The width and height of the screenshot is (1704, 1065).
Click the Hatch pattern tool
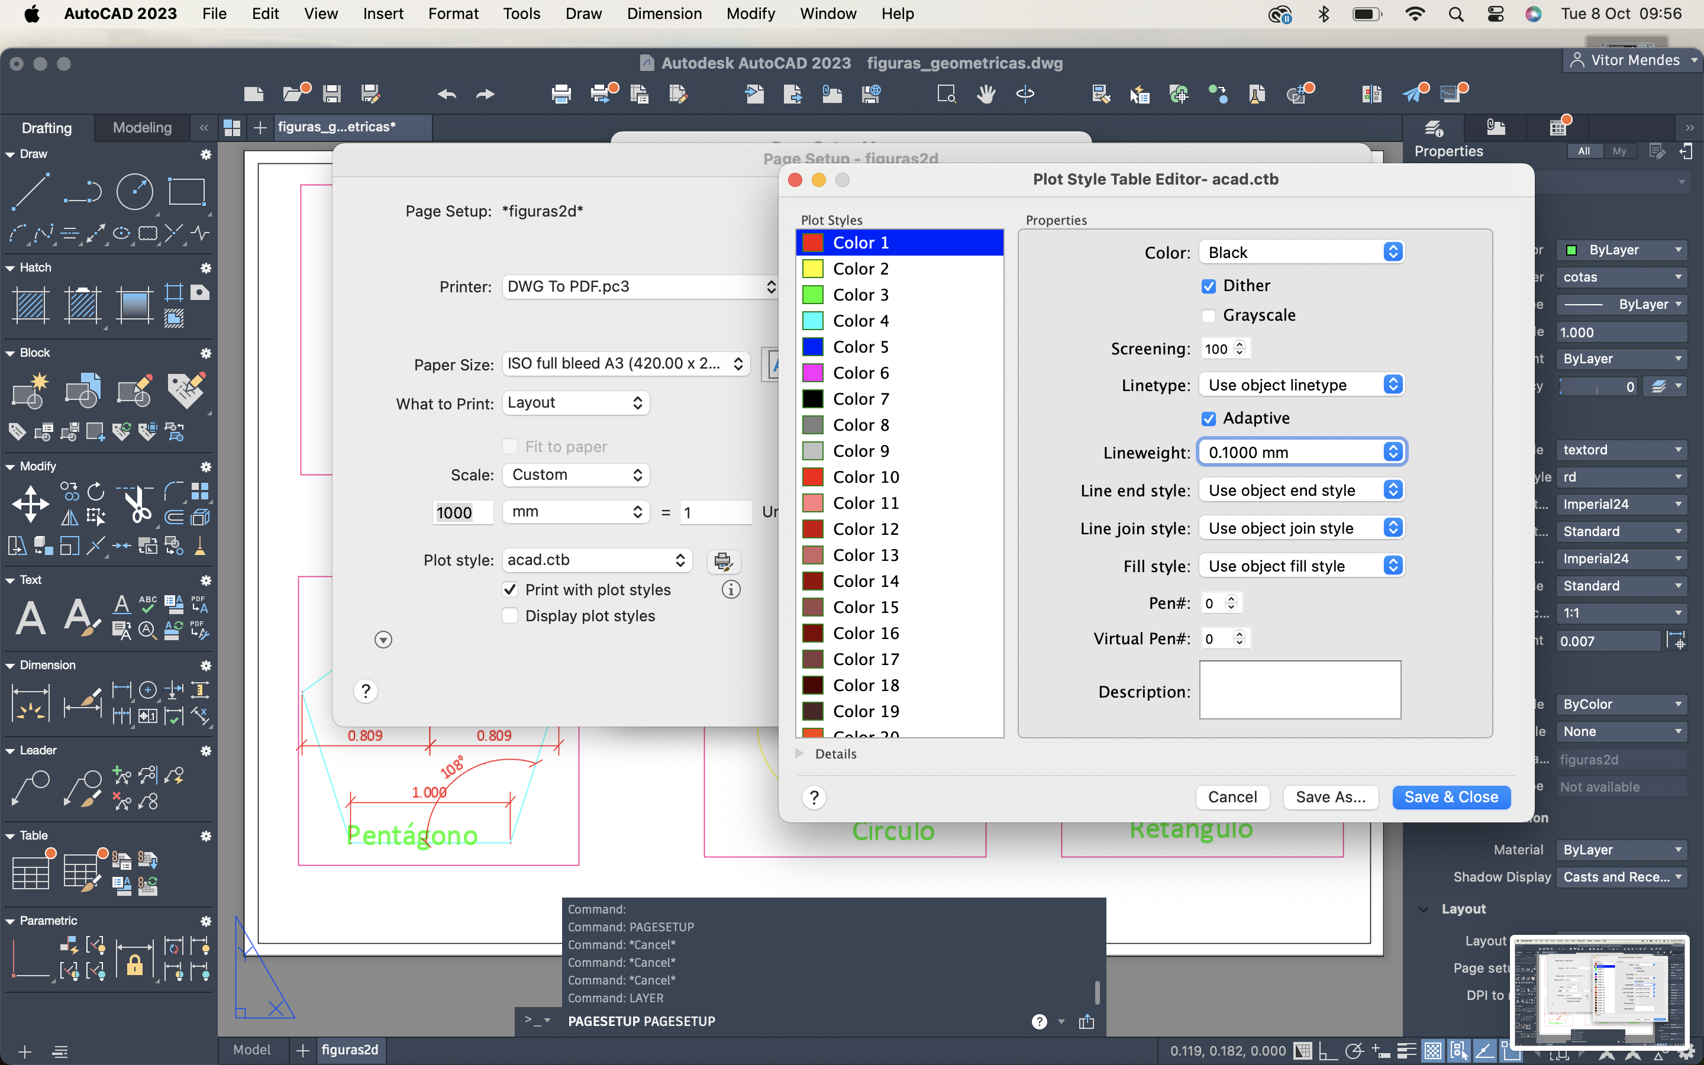pyautogui.click(x=30, y=305)
